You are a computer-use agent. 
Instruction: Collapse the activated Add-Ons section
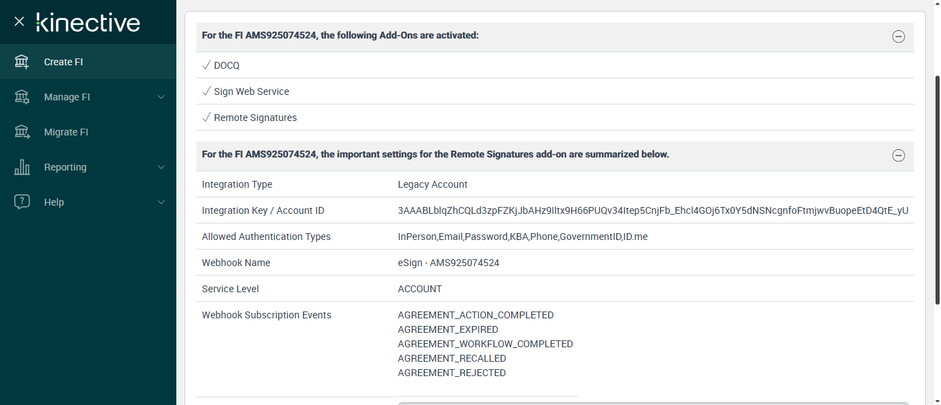898,37
